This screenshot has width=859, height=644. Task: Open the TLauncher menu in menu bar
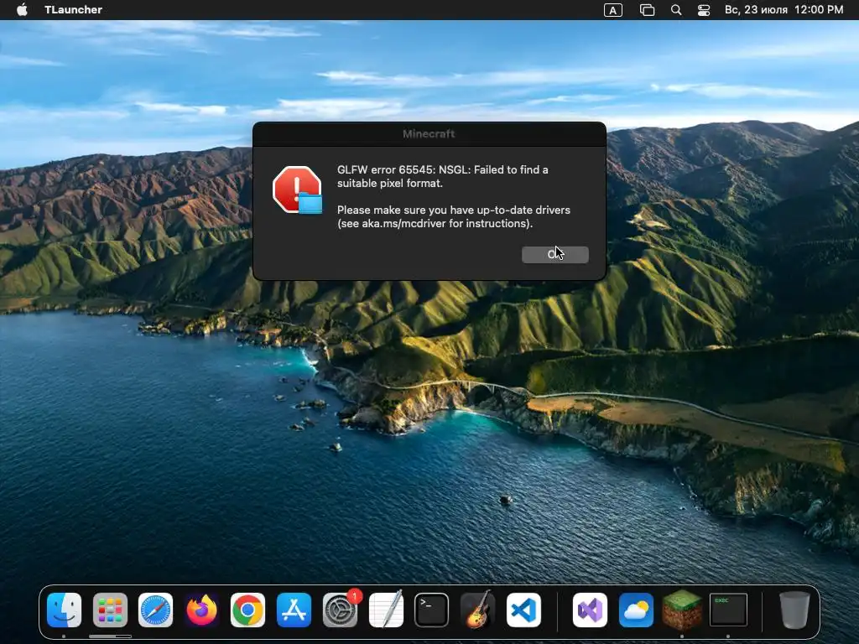click(74, 10)
